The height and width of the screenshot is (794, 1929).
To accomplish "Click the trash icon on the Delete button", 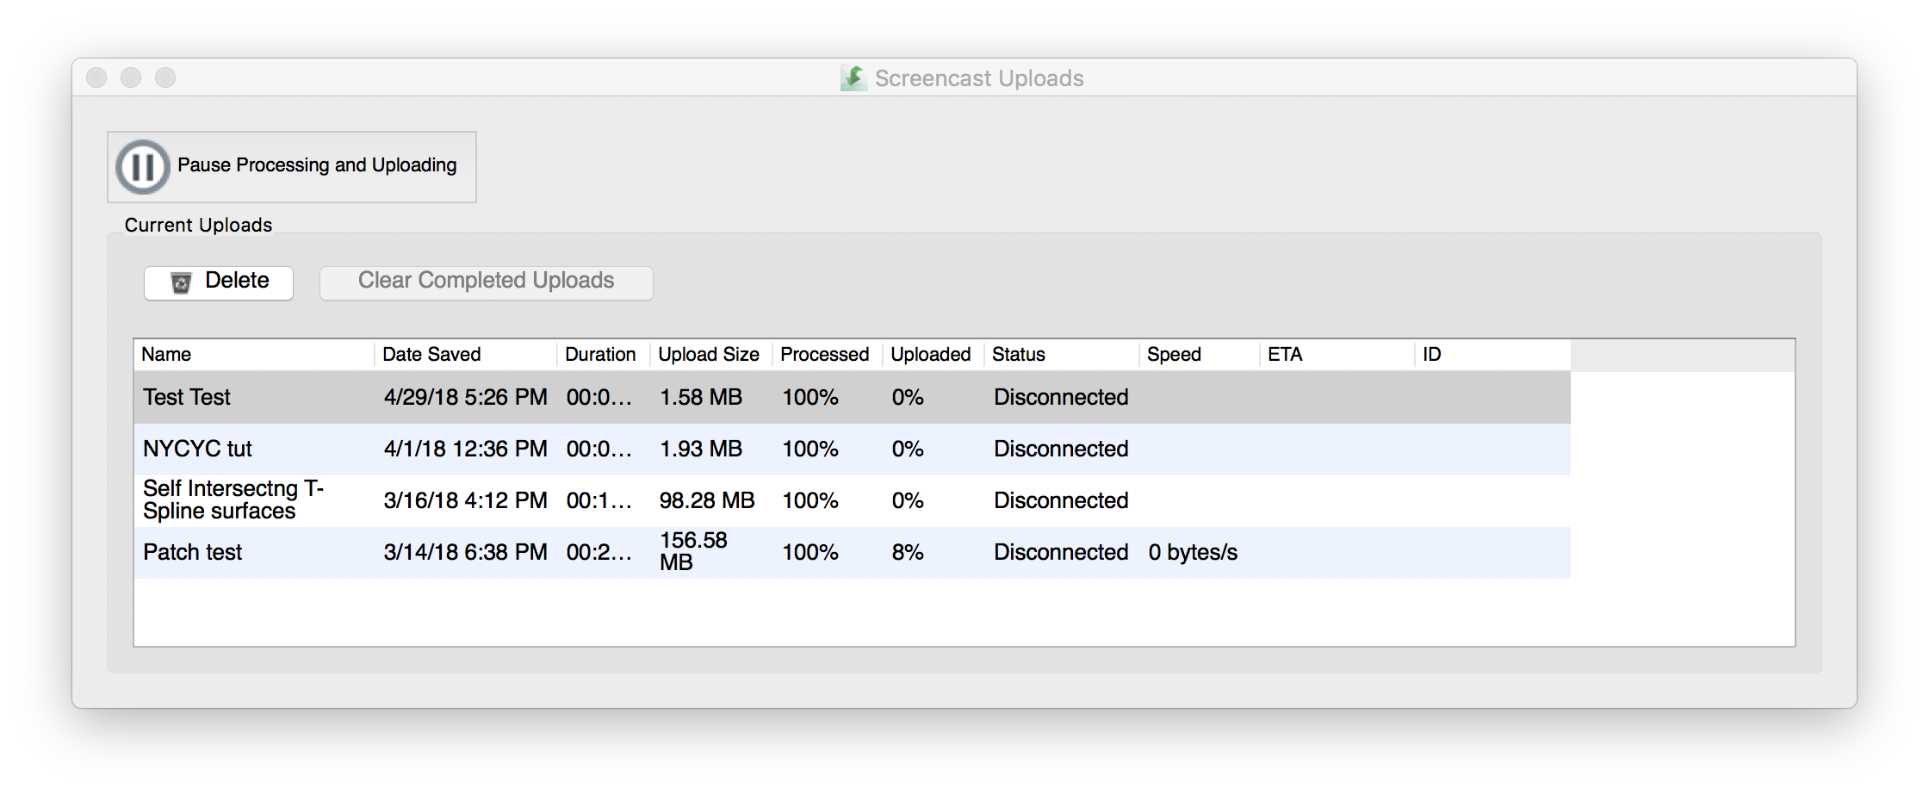I will (180, 282).
